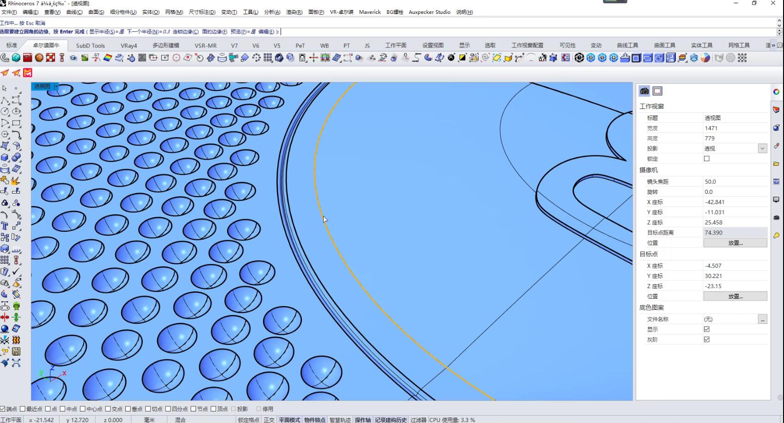The height and width of the screenshot is (423, 784).
Task: Select the text T tool in sidebar
Action: [5, 226]
